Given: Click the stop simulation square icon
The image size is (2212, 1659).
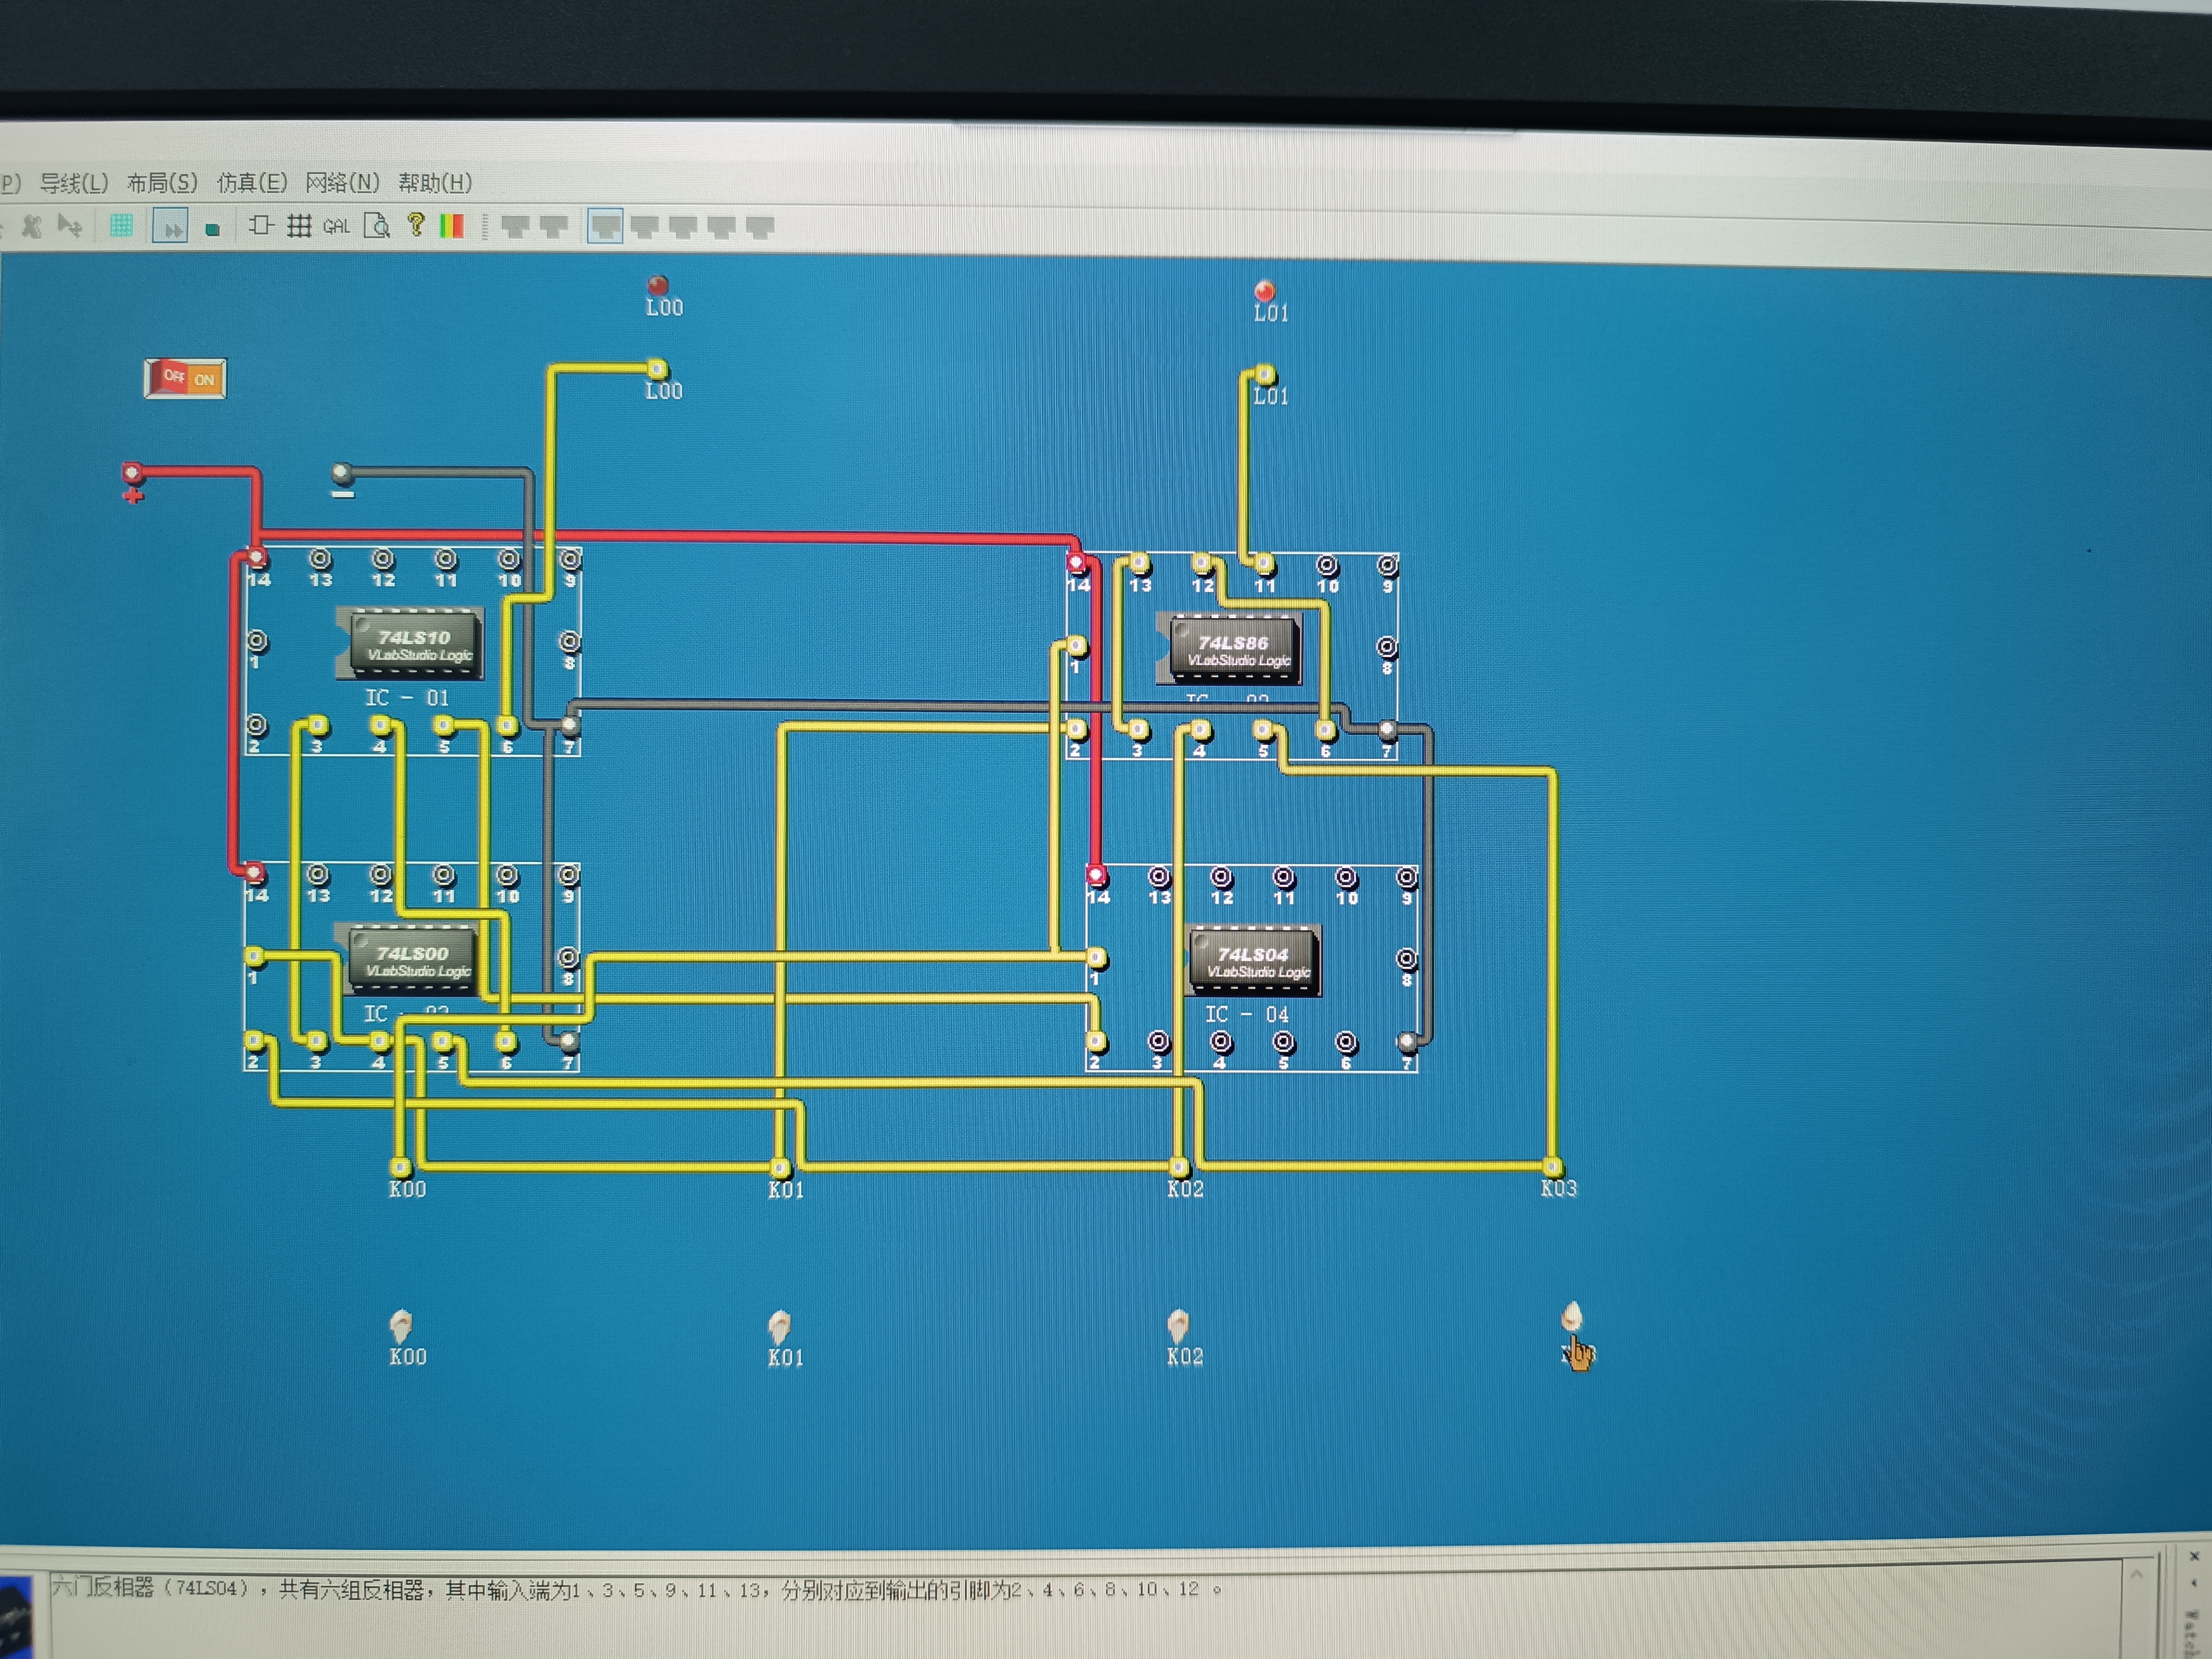Looking at the screenshot, I should [x=212, y=229].
